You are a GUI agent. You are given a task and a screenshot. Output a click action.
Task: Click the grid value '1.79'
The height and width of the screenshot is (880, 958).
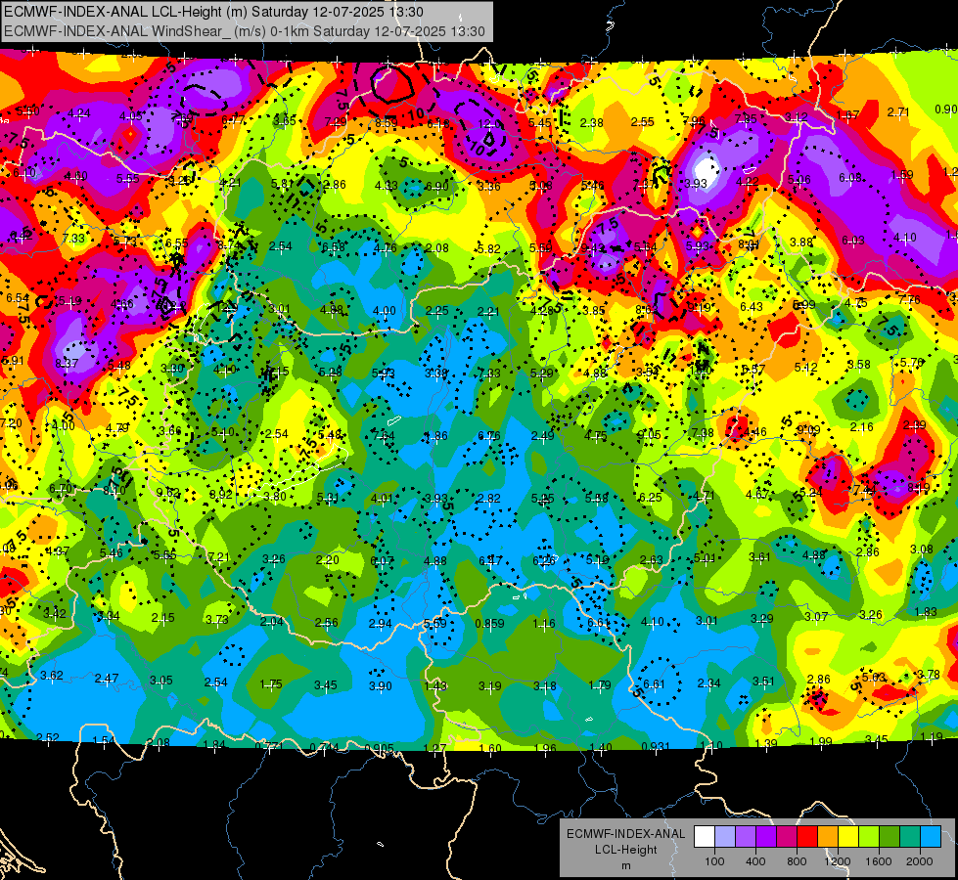click(599, 685)
